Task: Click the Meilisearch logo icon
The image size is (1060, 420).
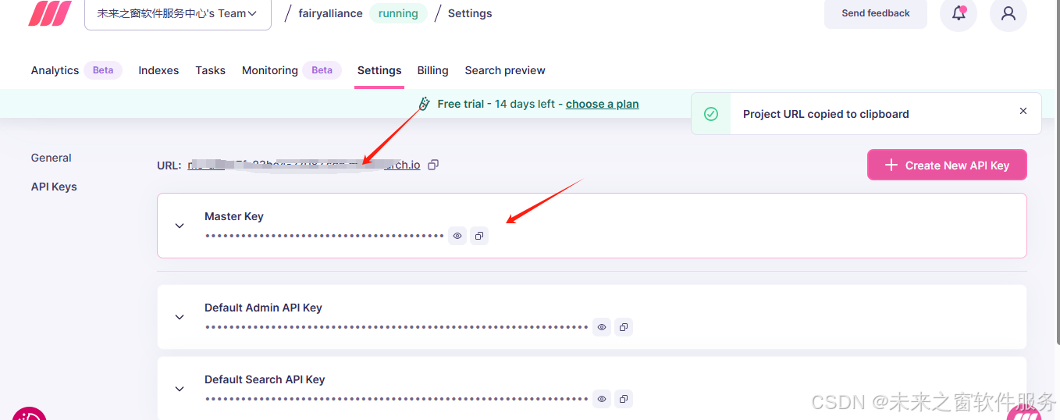Action: (50, 13)
